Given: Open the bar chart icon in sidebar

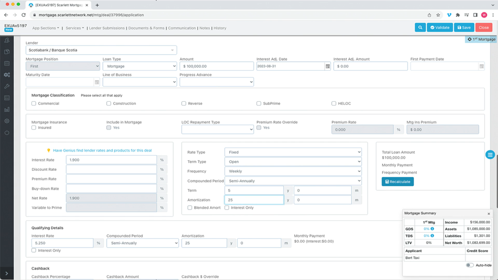Looking at the screenshot, I should (7, 110).
